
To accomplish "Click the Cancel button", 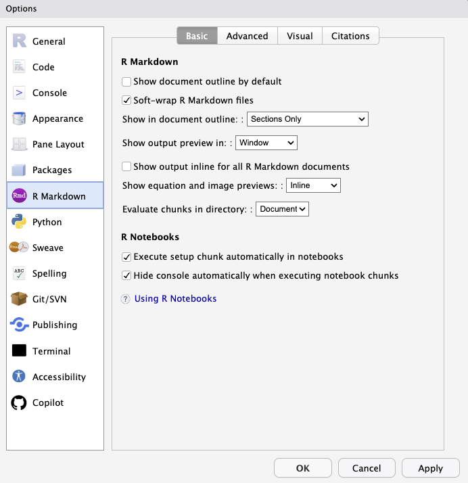I will click(367, 468).
